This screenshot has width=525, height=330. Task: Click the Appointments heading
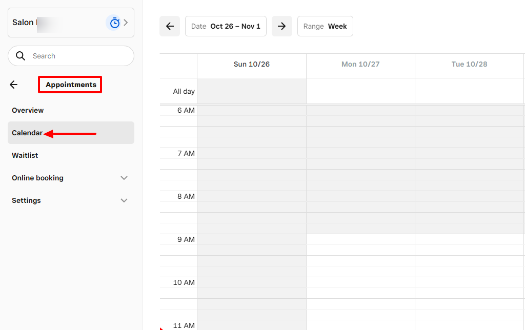coord(70,85)
